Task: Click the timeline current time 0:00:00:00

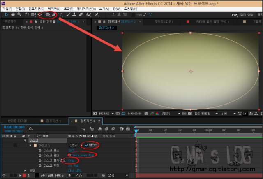Action: (14, 127)
